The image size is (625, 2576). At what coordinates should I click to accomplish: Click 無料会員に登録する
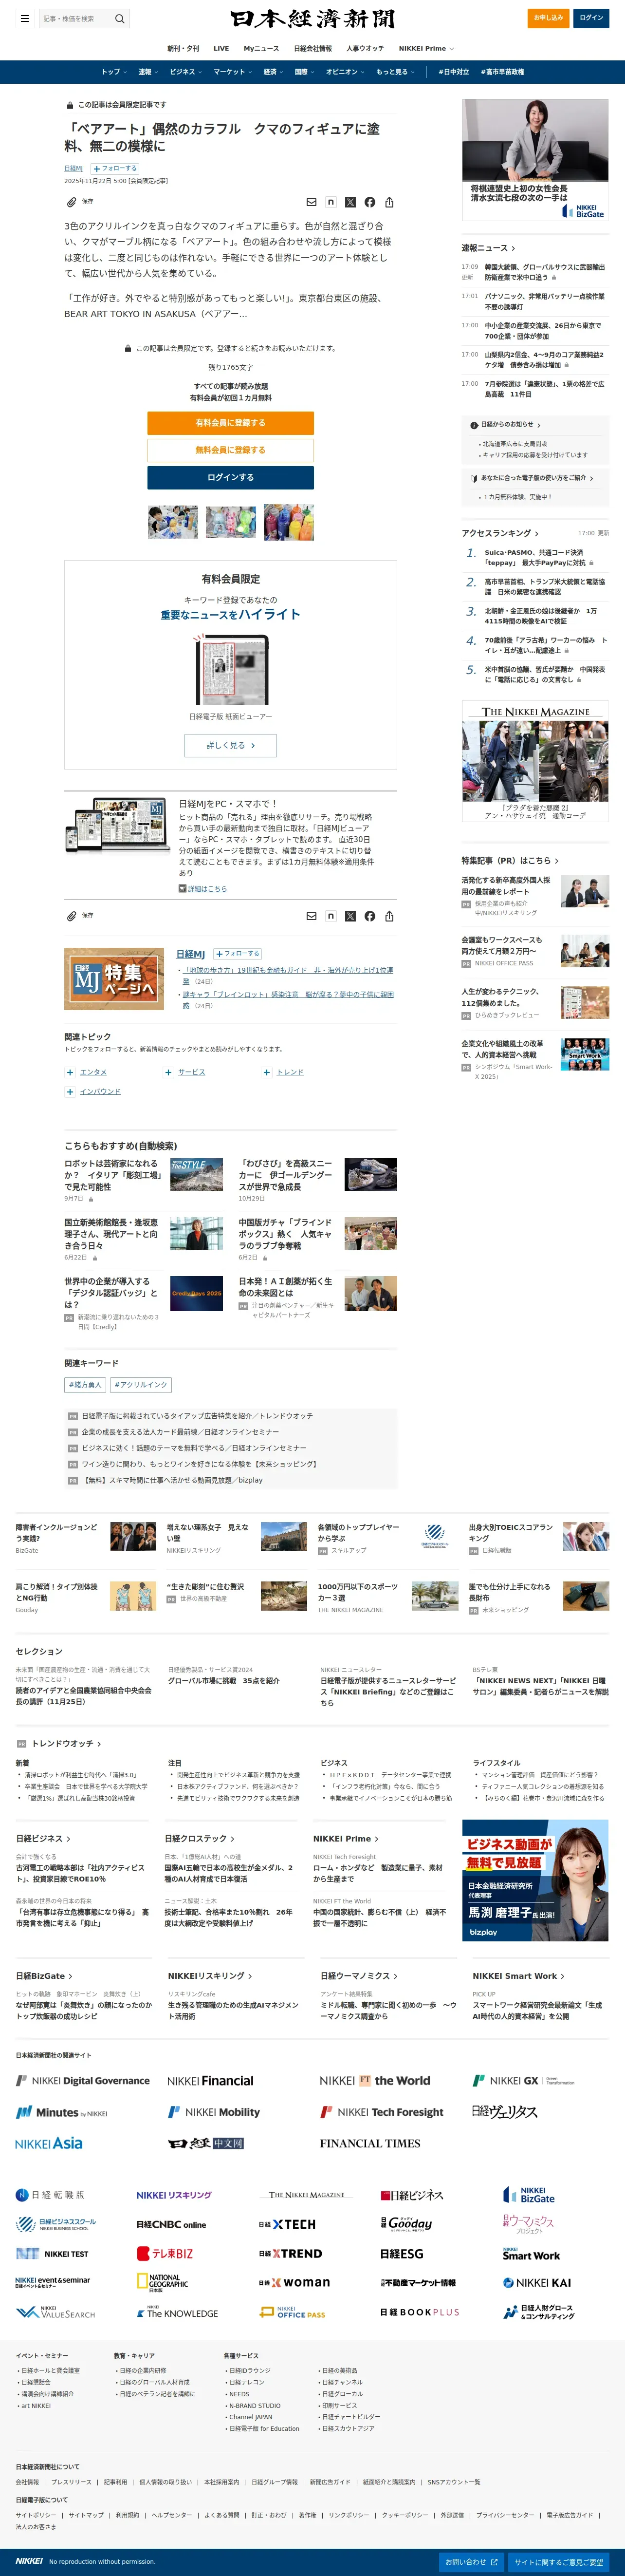click(231, 450)
